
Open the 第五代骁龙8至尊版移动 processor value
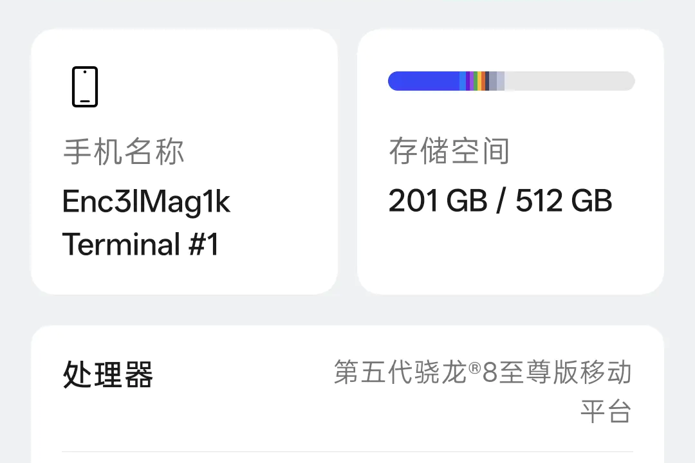click(483, 372)
